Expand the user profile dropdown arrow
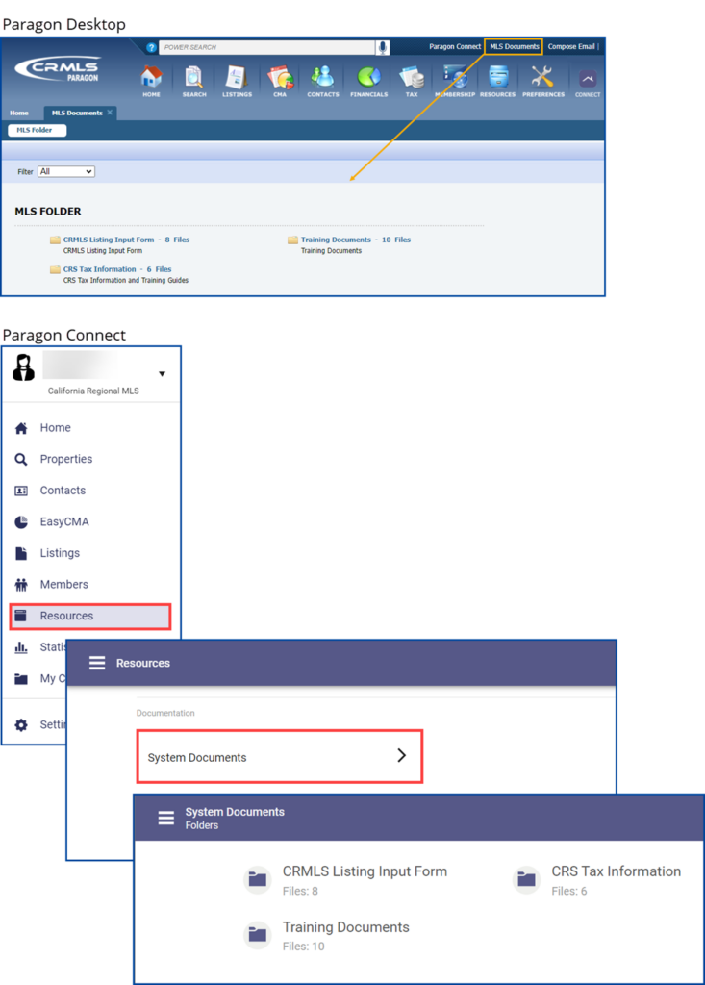705x985 pixels. pos(162,373)
